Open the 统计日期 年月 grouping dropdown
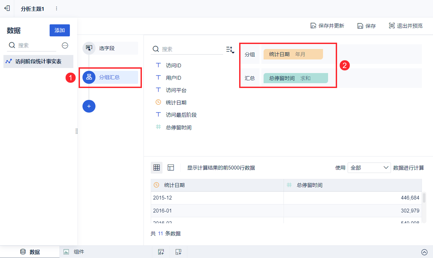Viewport: 433px width, 258px height. tap(293, 54)
